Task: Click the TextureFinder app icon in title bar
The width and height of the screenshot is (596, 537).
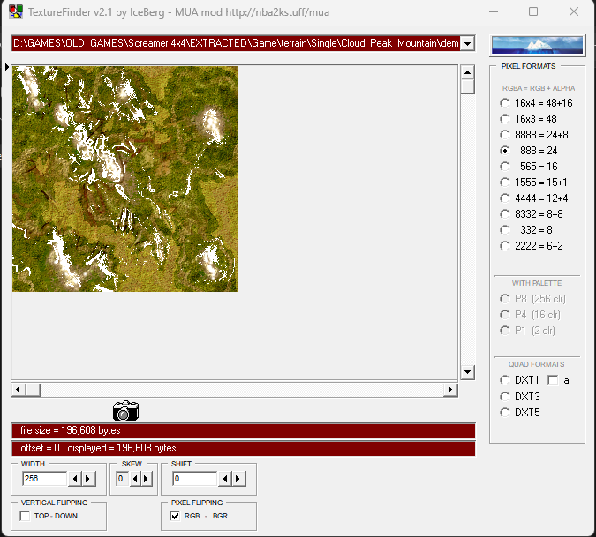Action: click(15, 12)
